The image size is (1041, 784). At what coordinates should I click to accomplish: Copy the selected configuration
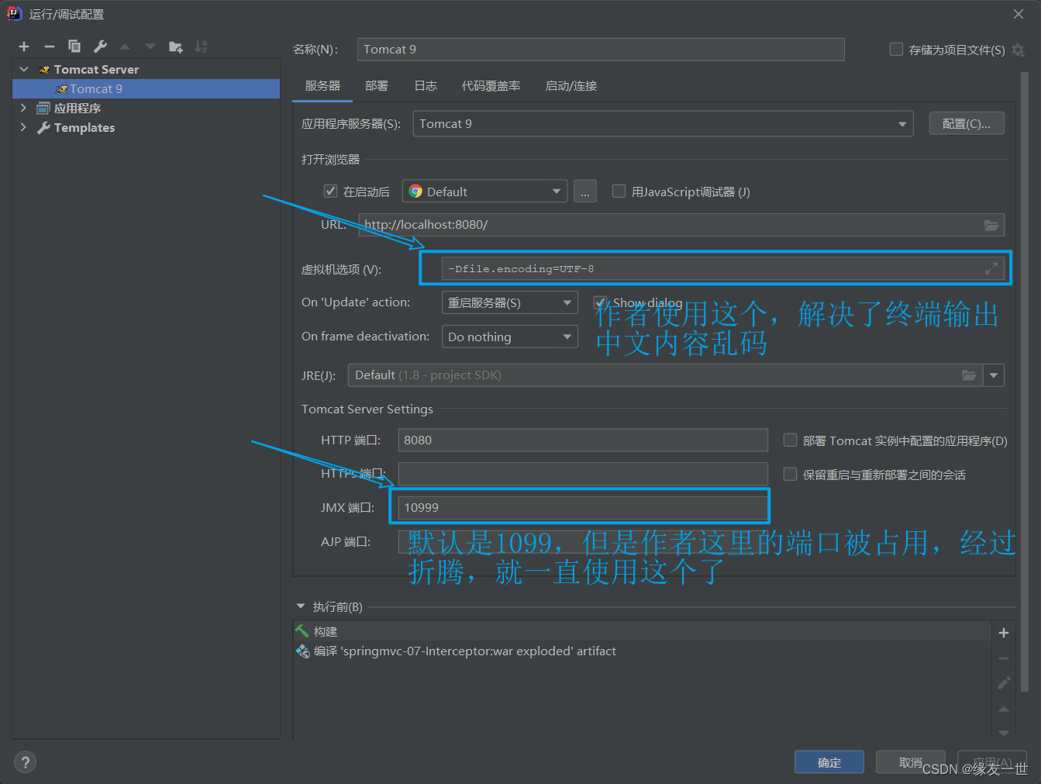point(74,47)
